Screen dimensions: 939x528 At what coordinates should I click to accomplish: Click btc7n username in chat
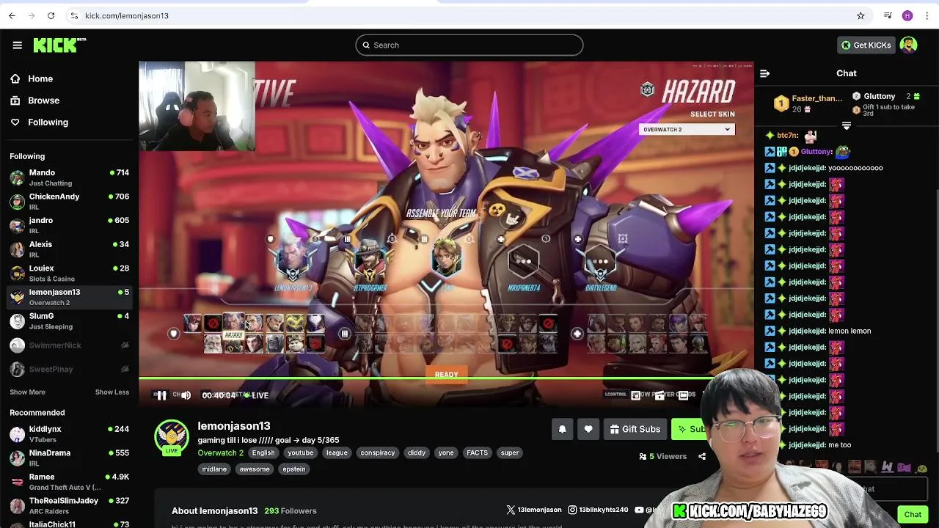tap(787, 136)
